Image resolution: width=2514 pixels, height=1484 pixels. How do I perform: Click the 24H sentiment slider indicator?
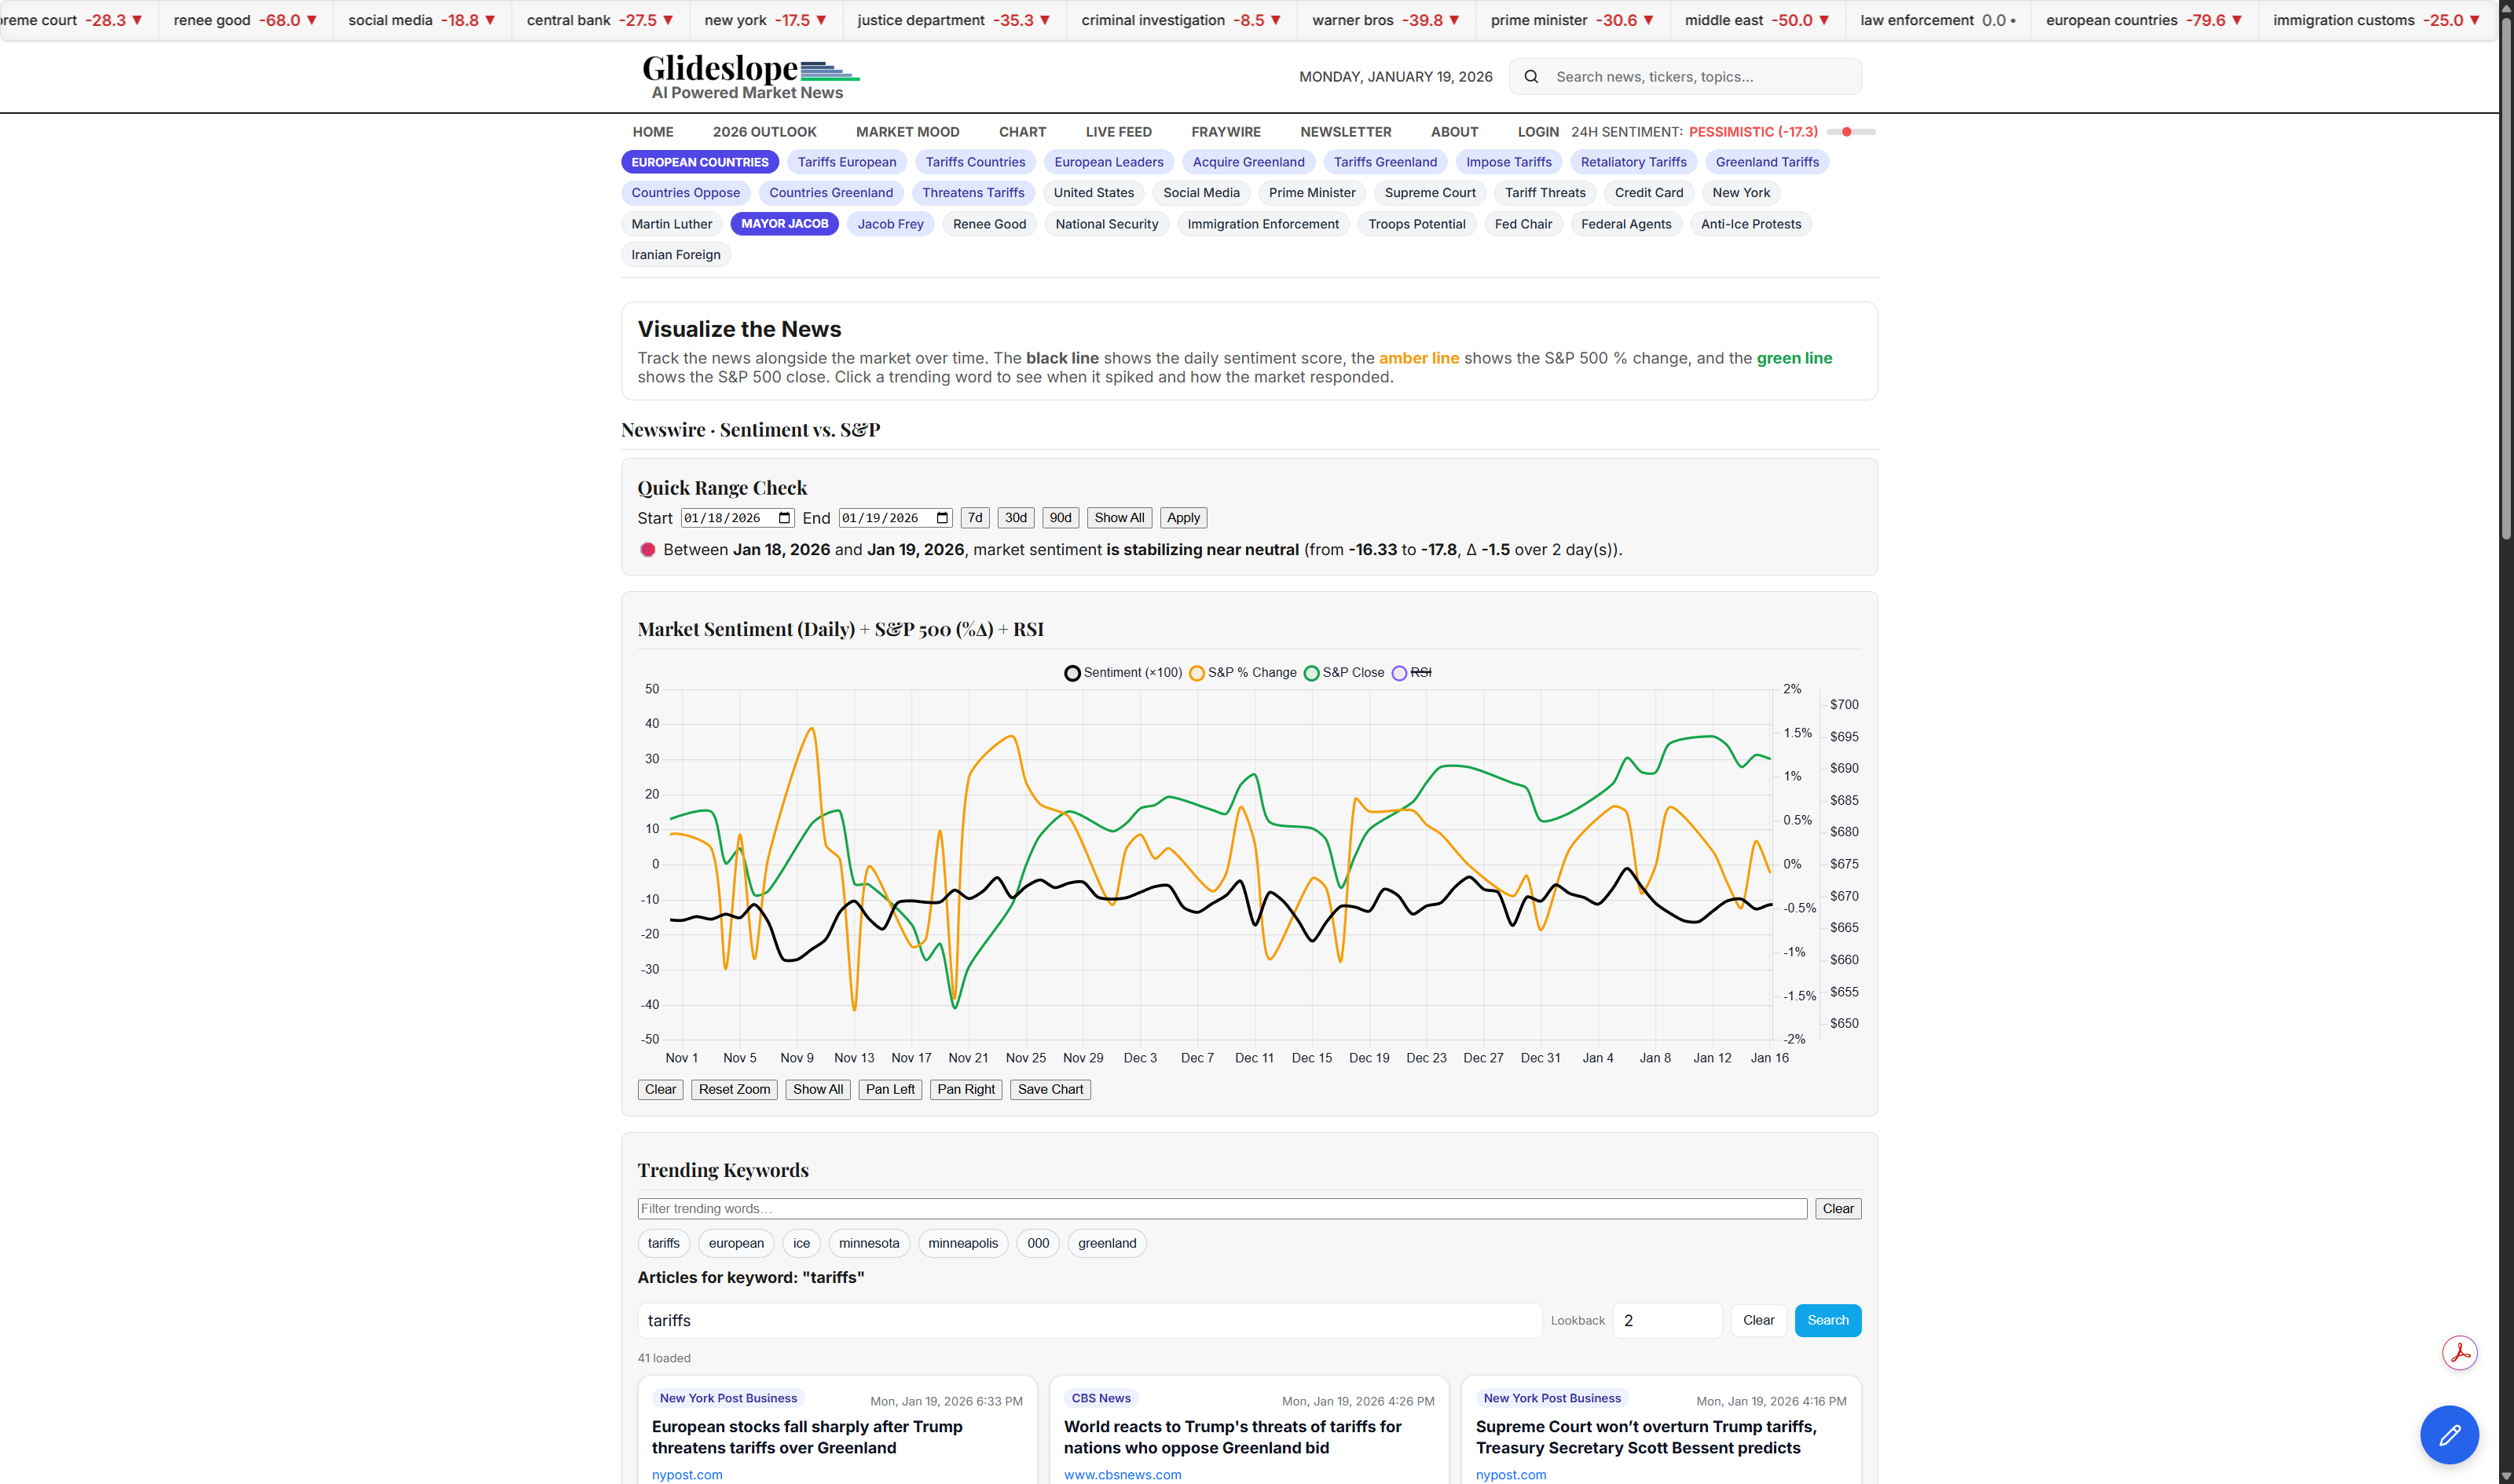1847,132
